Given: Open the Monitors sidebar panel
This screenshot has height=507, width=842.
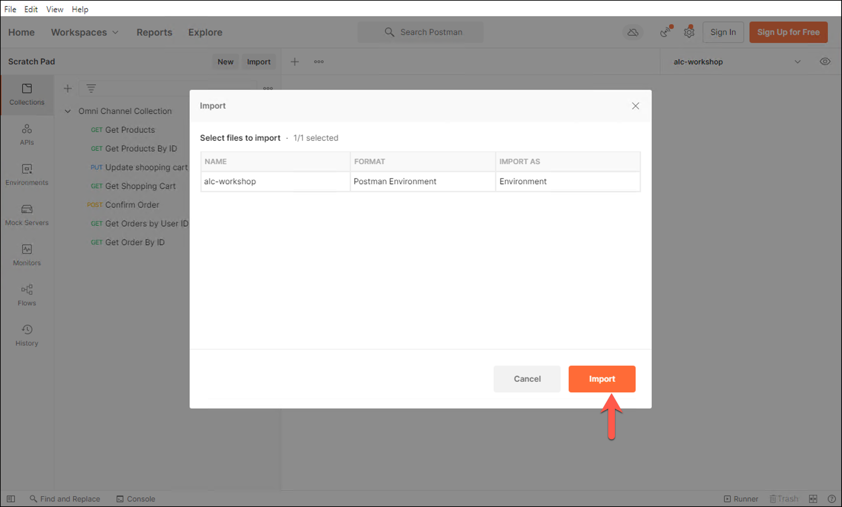Looking at the screenshot, I should coord(27,255).
